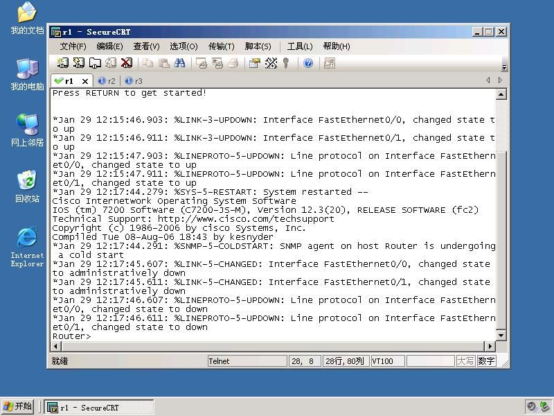Click the Telnet status bar field
Image resolution: width=554 pixels, height=416 pixels.
pos(247,361)
